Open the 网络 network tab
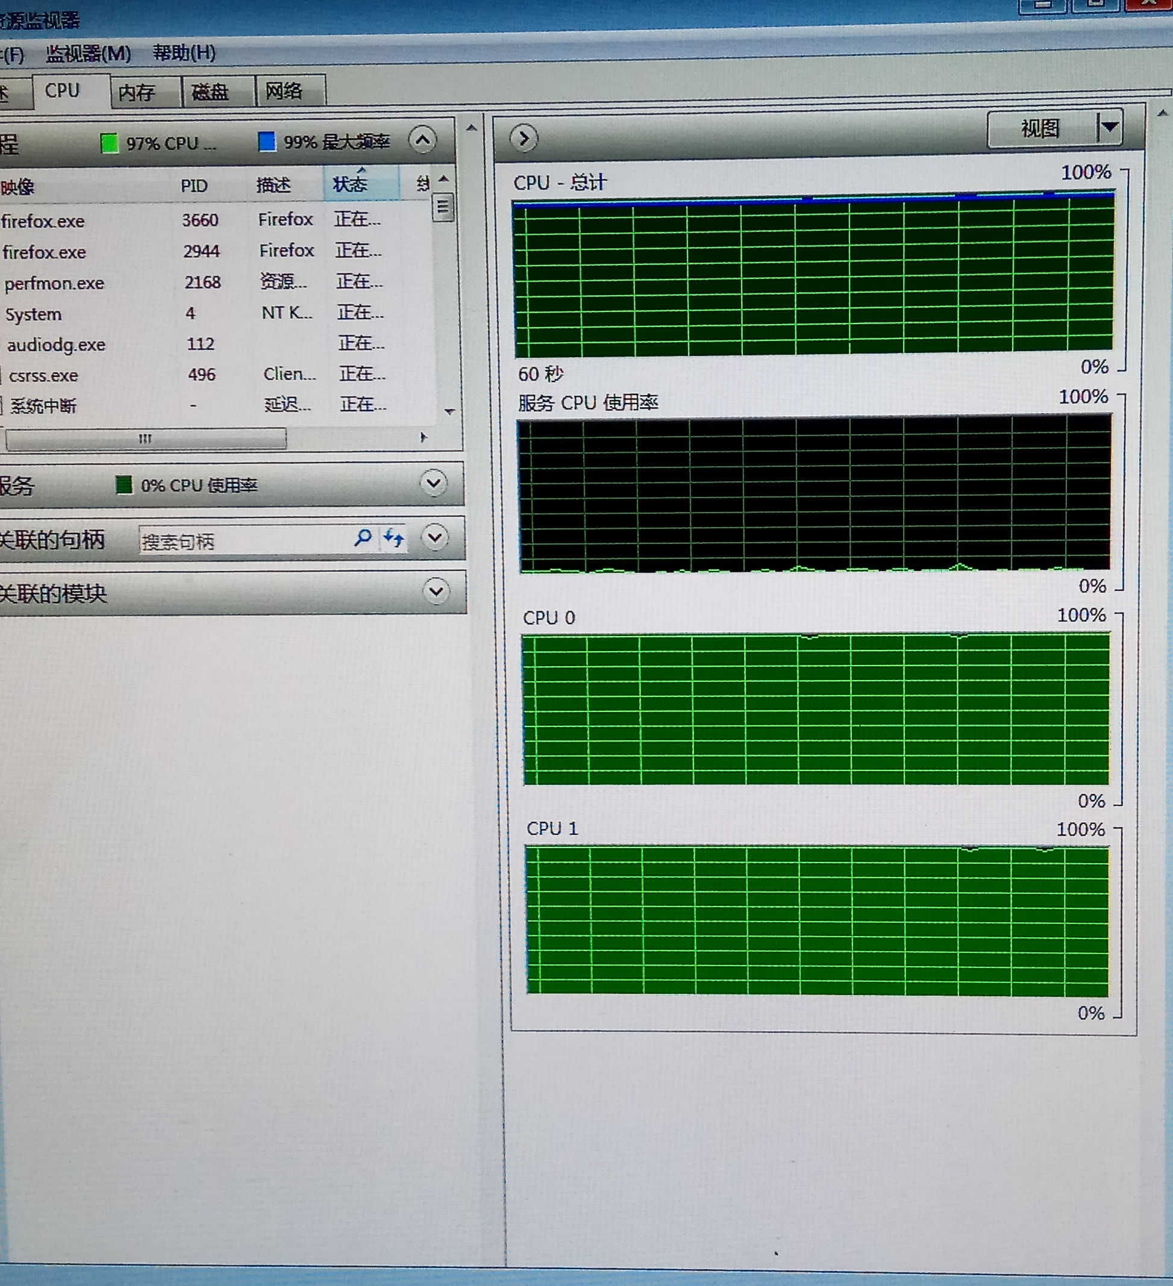 [284, 91]
